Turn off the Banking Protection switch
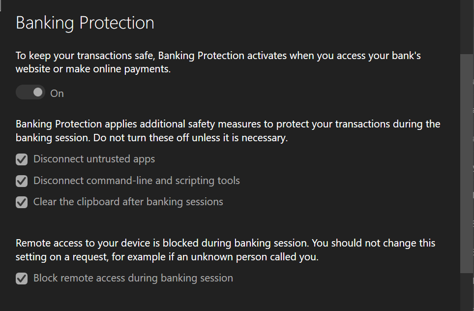 30,93
